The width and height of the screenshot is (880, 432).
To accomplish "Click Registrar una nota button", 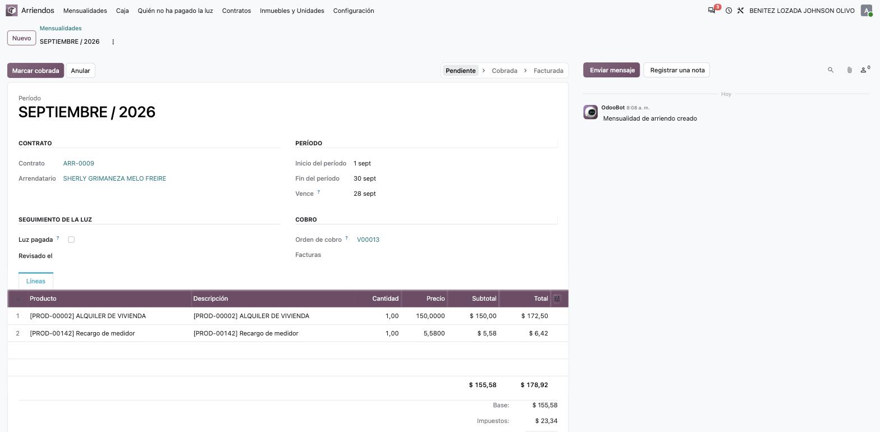I will [x=677, y=70].
